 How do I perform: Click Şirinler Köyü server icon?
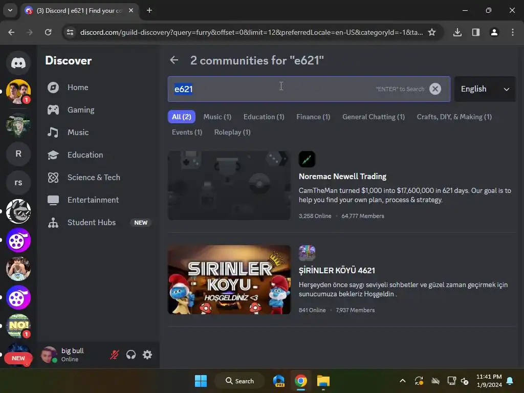307,253
